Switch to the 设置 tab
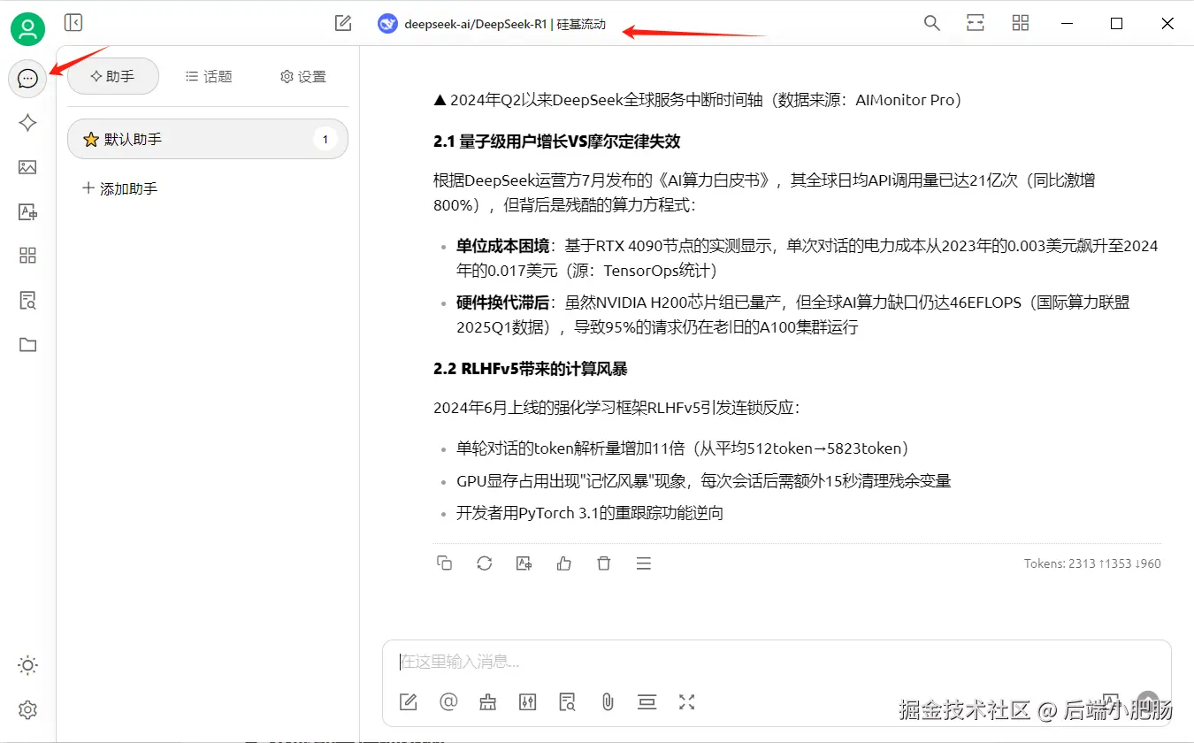 coord(303,76)
